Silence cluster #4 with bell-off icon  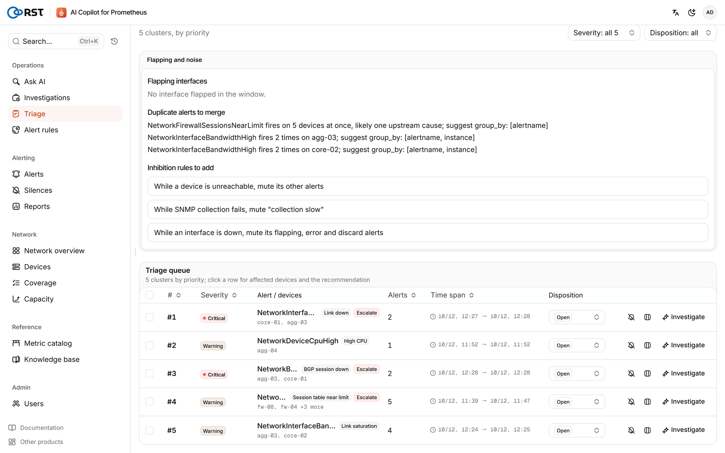click(631, 402)
